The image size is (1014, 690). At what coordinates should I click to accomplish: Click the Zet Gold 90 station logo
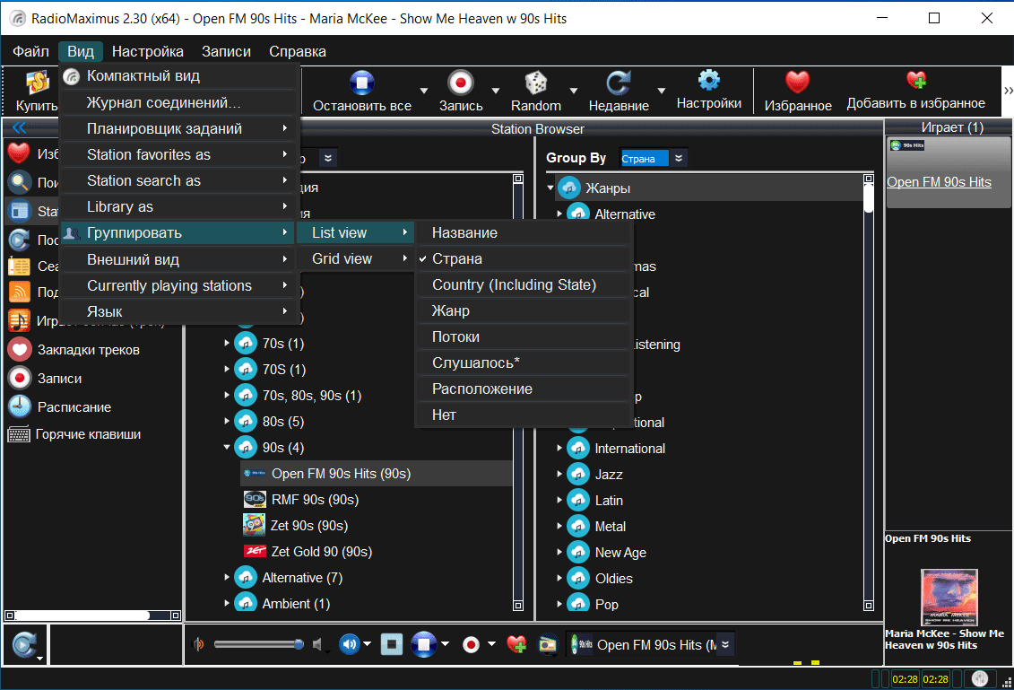(x=254, y=552)
